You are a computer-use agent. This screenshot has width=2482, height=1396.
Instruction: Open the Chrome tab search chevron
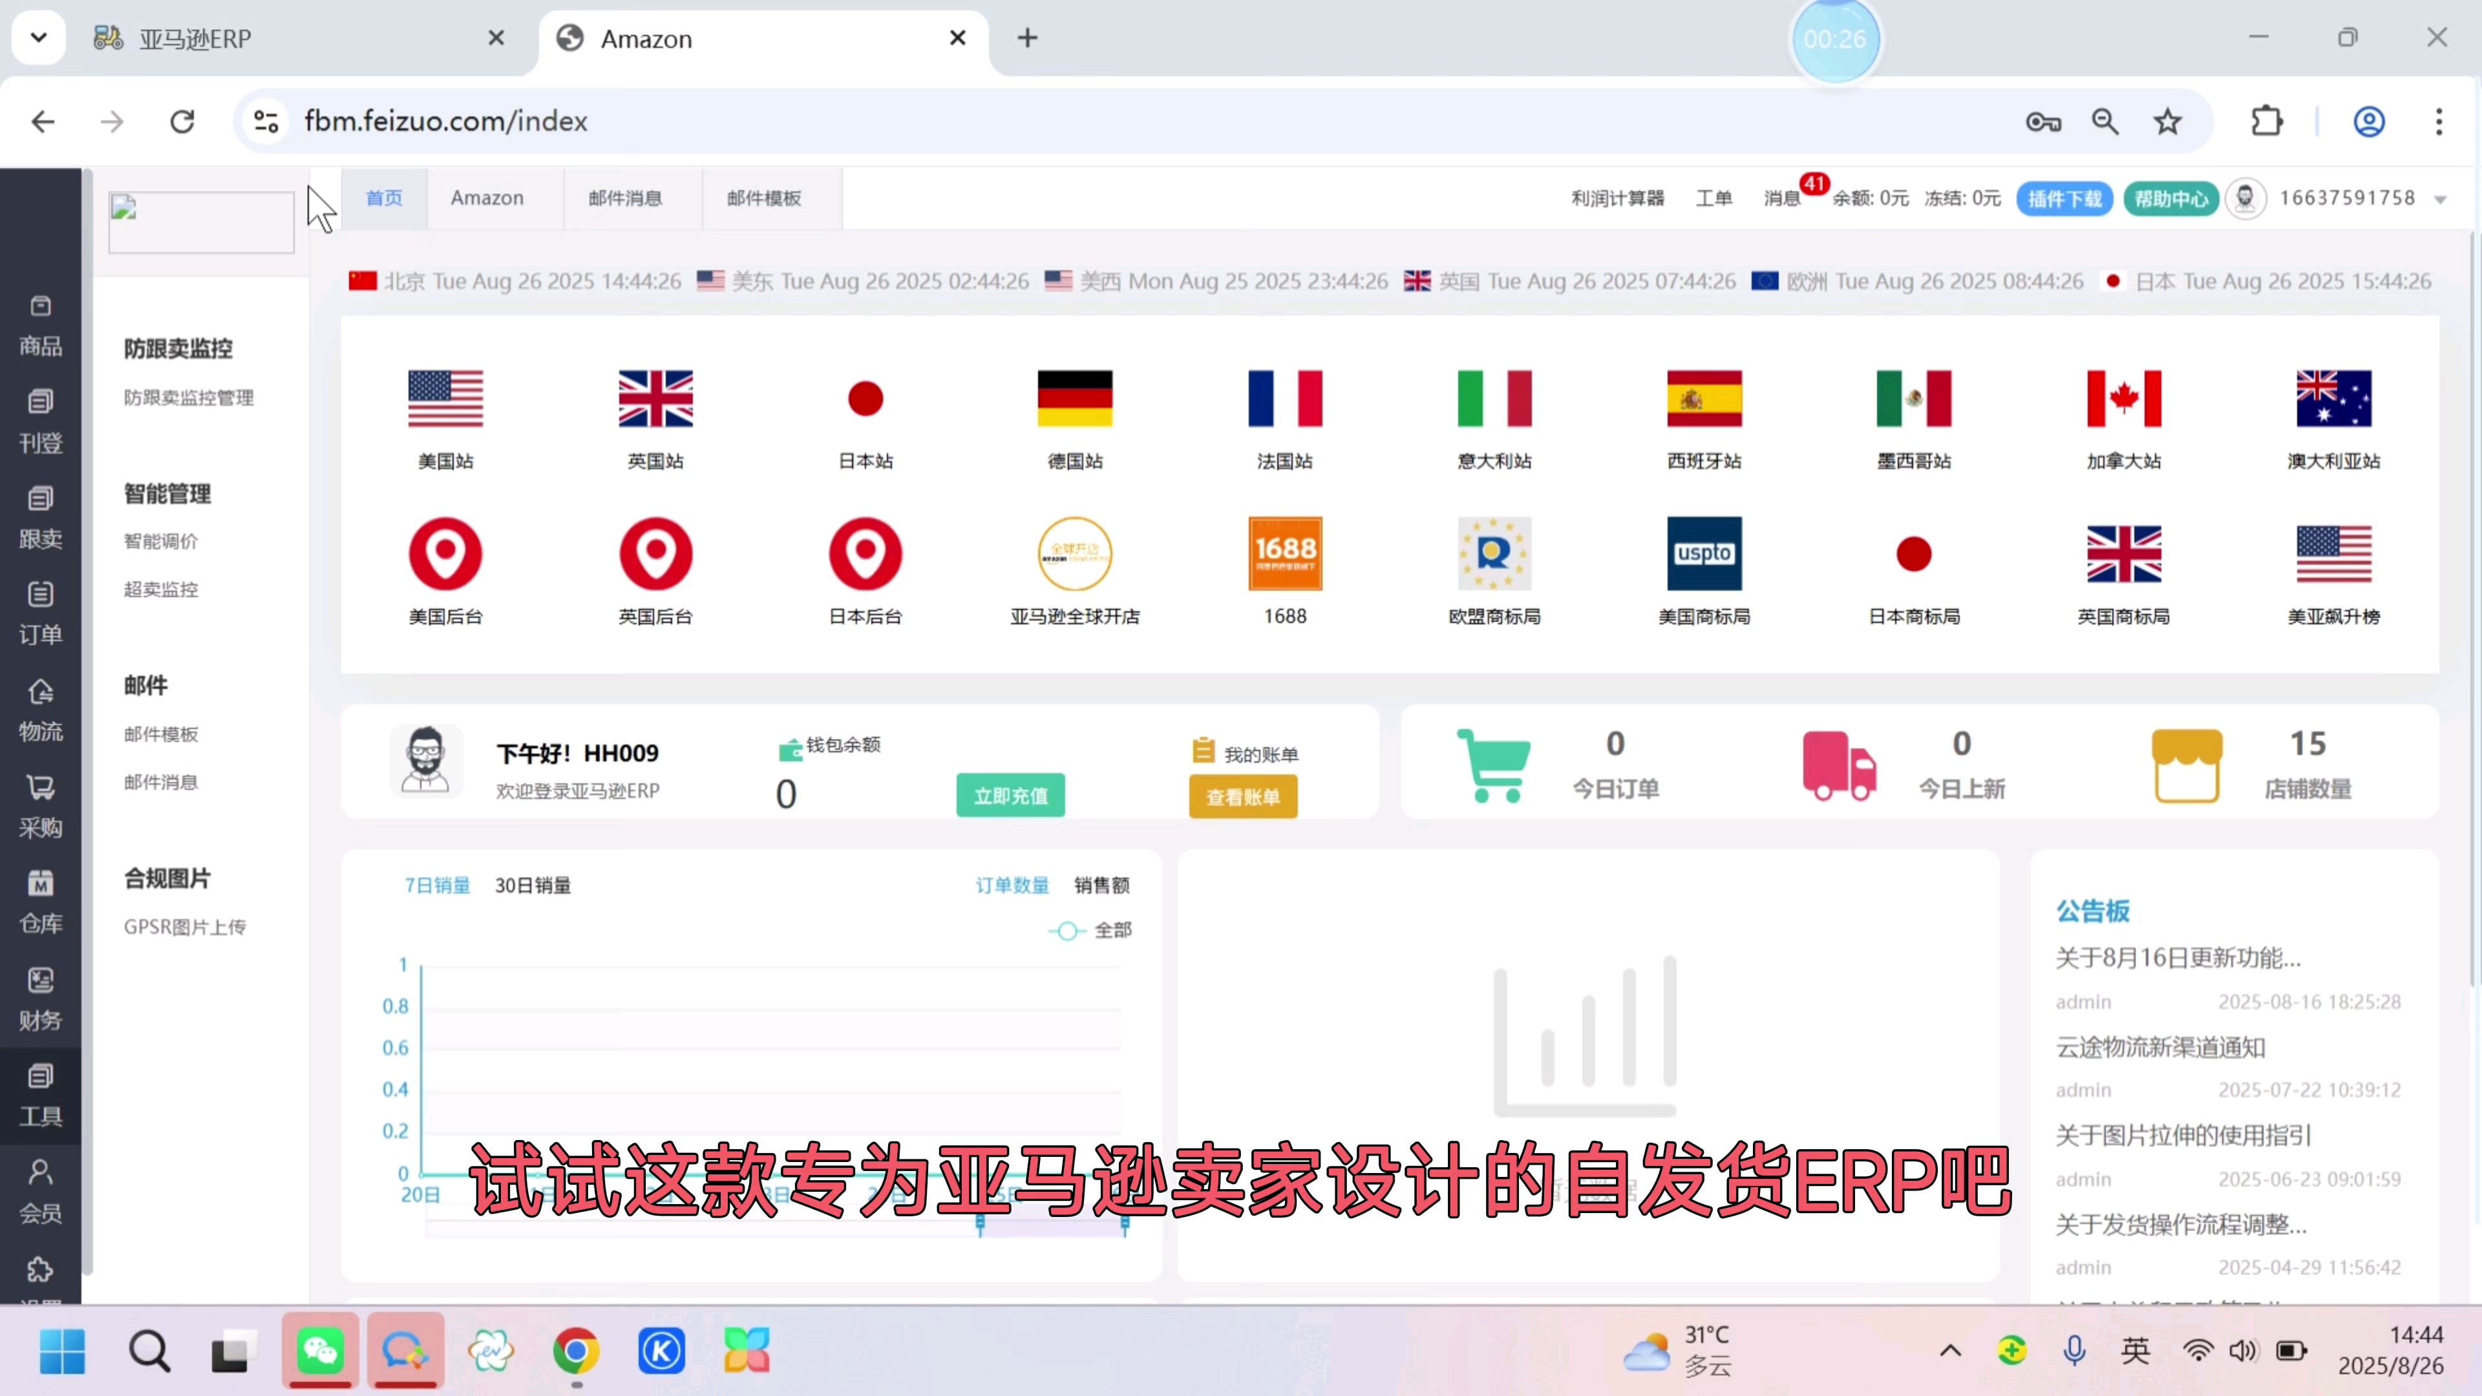pos(39,37)
